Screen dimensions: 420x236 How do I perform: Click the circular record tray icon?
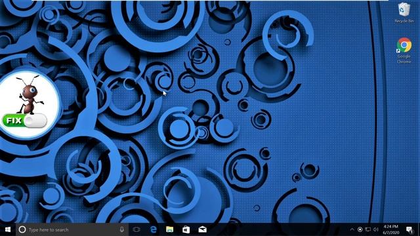coord(360,229)
